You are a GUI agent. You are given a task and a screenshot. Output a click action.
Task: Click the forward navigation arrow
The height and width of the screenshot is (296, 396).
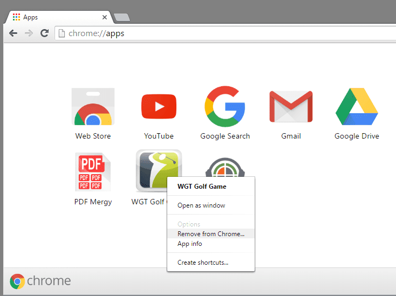tap(29, 33)
